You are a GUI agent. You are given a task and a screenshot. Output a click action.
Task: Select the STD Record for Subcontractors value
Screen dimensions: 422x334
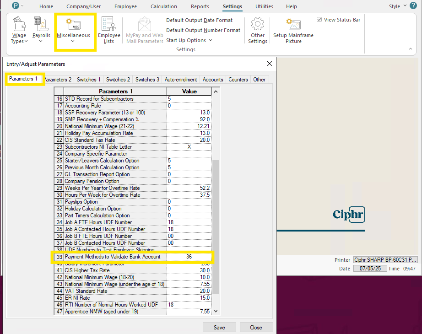(189, 99)
